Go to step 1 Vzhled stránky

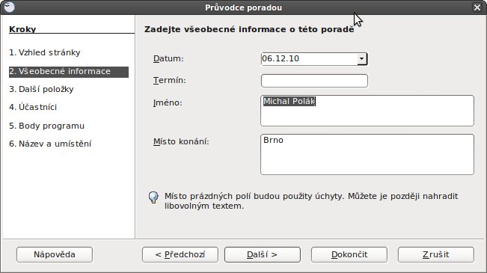click(45, 52)
